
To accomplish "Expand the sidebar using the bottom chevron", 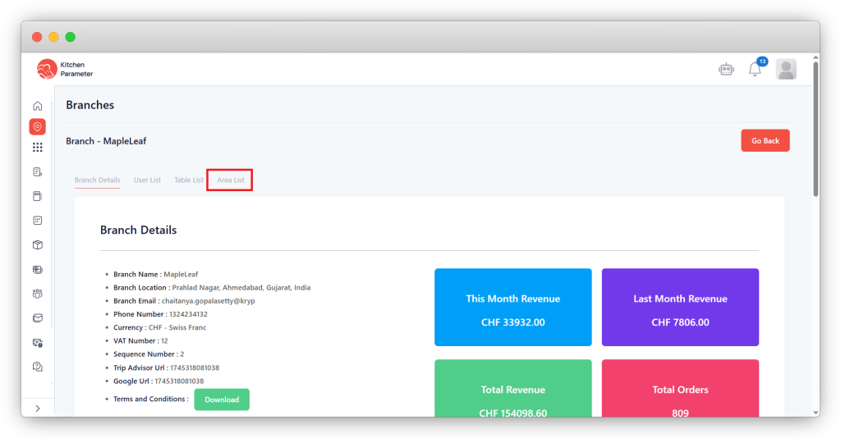I will [x=37, y=408].
